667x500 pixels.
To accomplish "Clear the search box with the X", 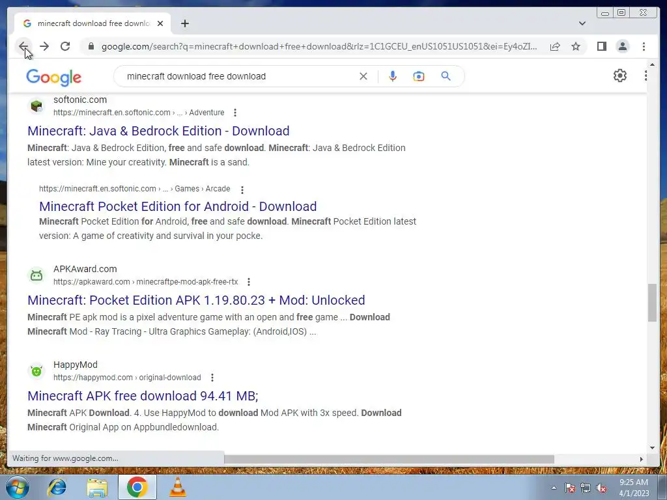I will point(363,76).
